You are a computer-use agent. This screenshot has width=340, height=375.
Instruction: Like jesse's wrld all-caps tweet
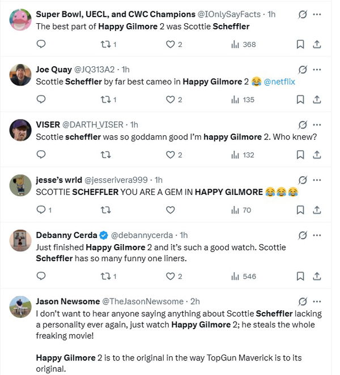(171, 210)
